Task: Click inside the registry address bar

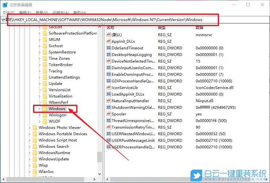Action: [x=110, y=19]
